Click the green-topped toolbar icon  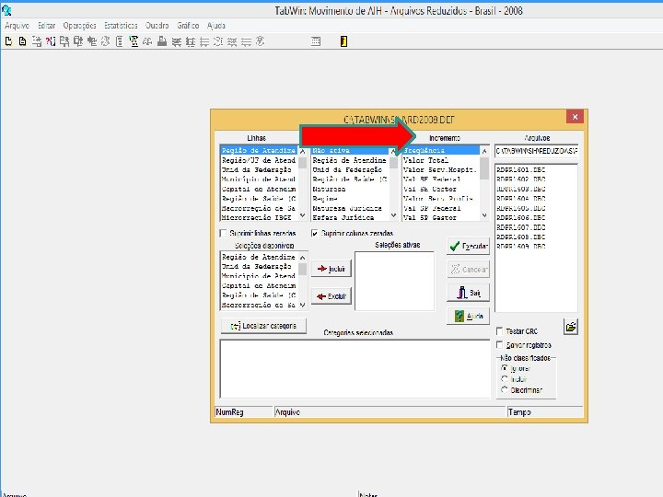[x=134, y=41]
